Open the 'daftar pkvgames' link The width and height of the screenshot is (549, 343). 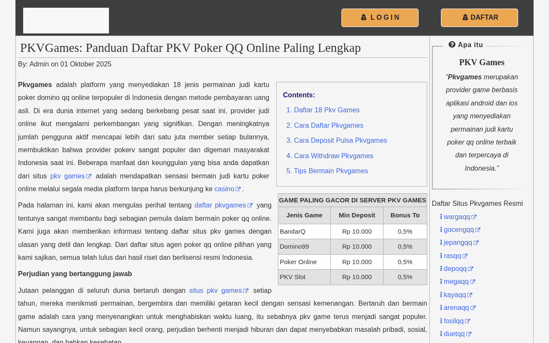coord(220,205)
